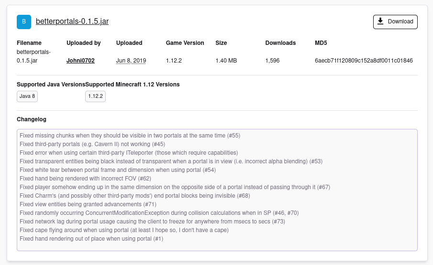Click the 1.40 MB size value
The image size is (433, 265).
[x=226, y=61]
